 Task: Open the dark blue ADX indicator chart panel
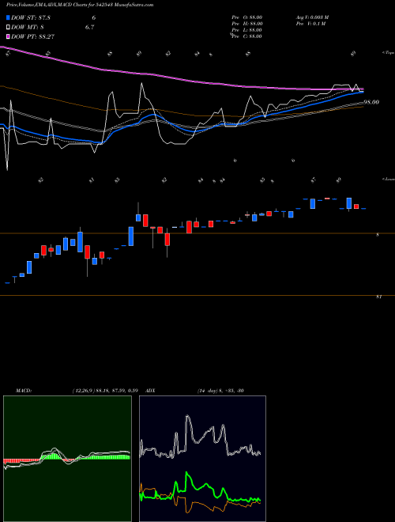pyautogui.click(x=202, y=459)
